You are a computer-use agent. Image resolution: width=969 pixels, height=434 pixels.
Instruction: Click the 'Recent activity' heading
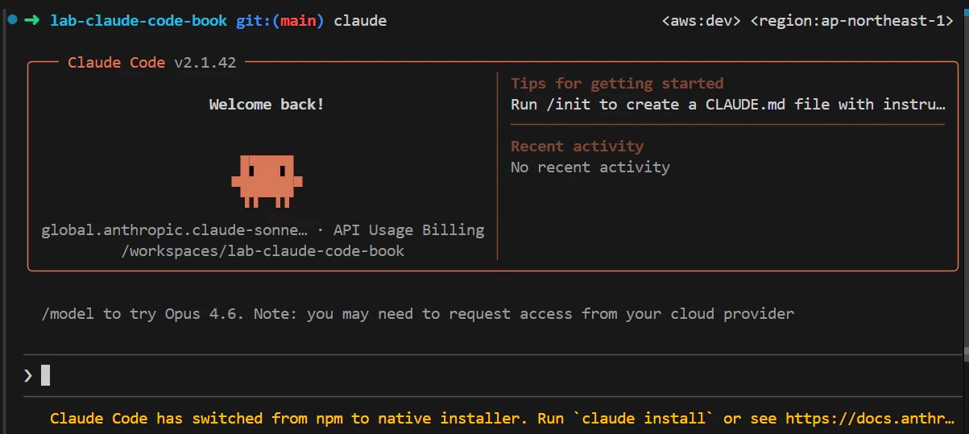click(578, 146)
